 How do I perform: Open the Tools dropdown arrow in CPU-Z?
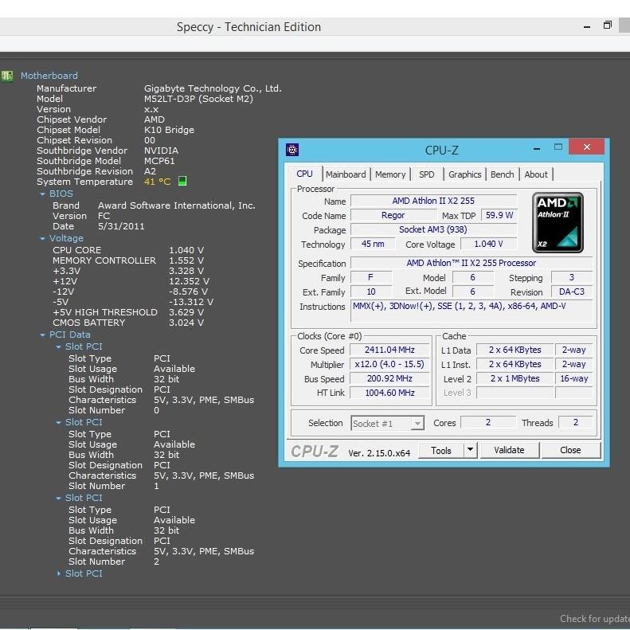click(x=470, y=450)
